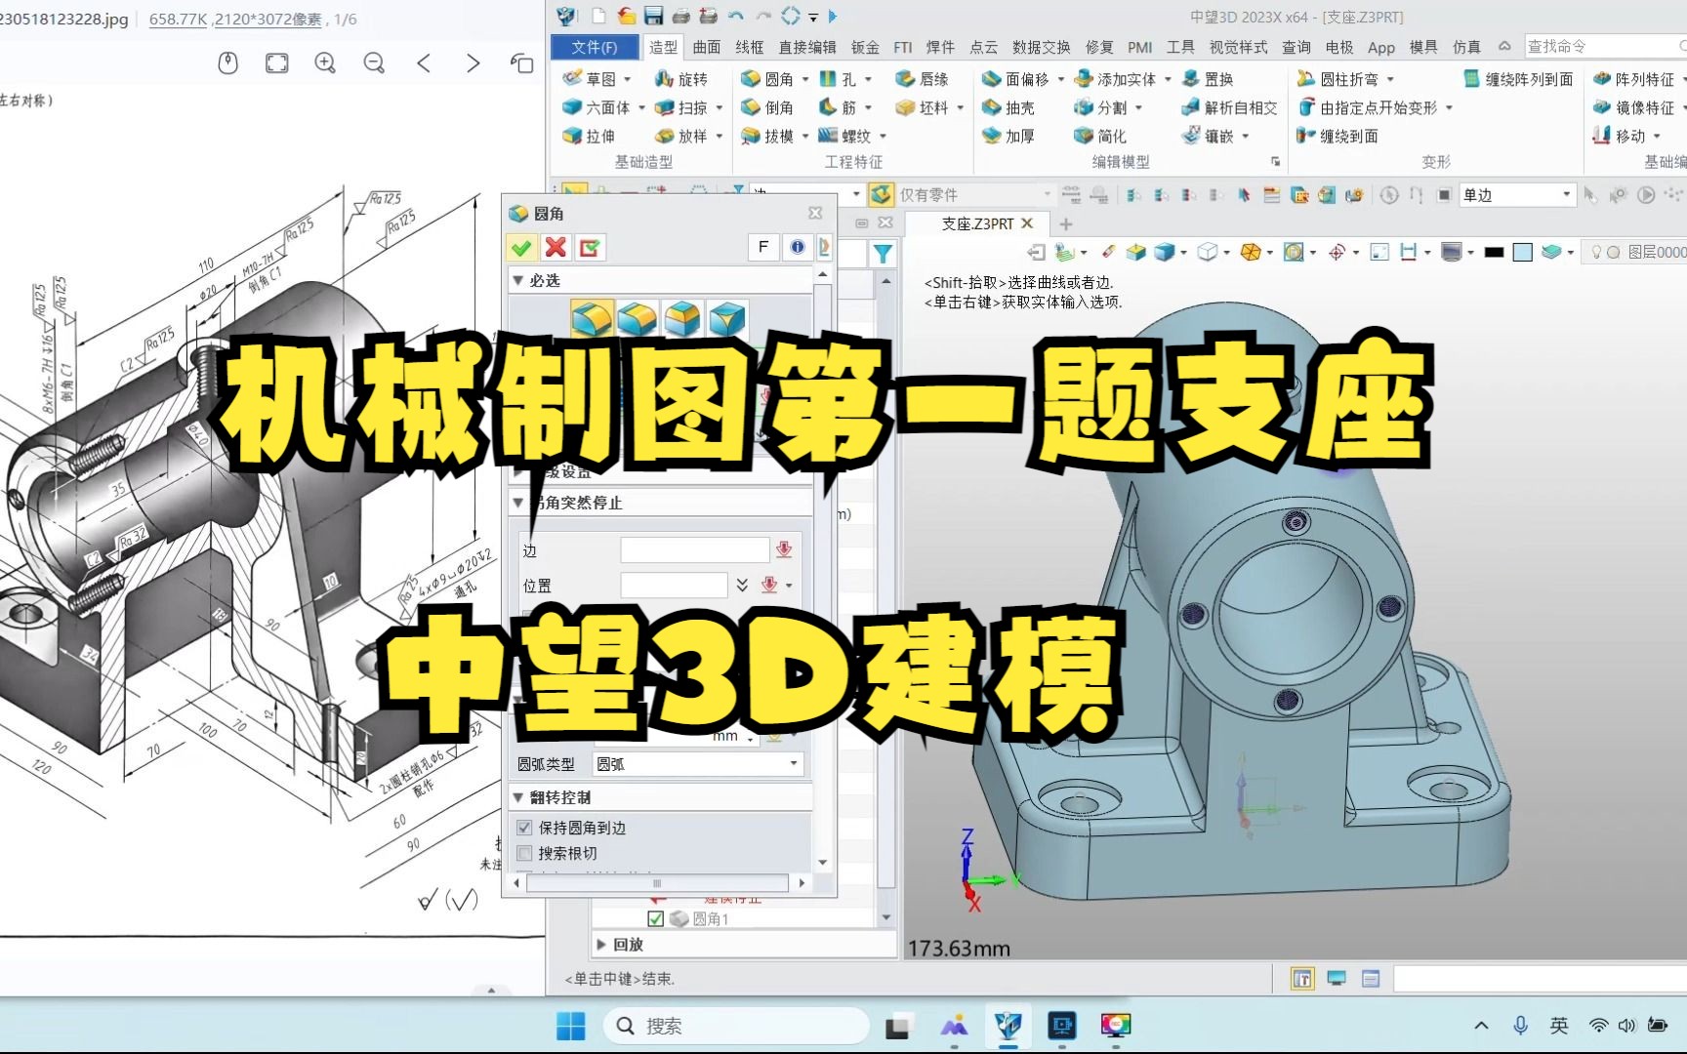This screenshot has width=1687, height=1054.
Task: Click the Save icon in quick access toolbar
Action: [x=653, y=16]
